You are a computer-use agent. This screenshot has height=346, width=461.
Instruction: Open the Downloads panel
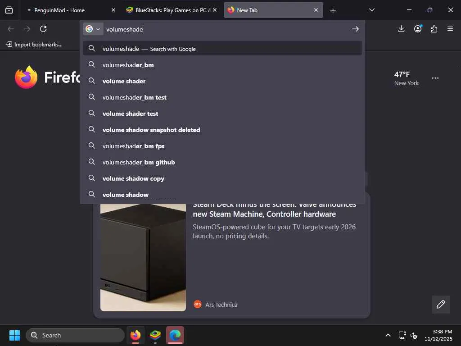point(401,29)
